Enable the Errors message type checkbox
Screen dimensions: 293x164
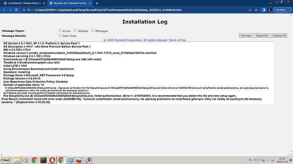click(60, 30)
